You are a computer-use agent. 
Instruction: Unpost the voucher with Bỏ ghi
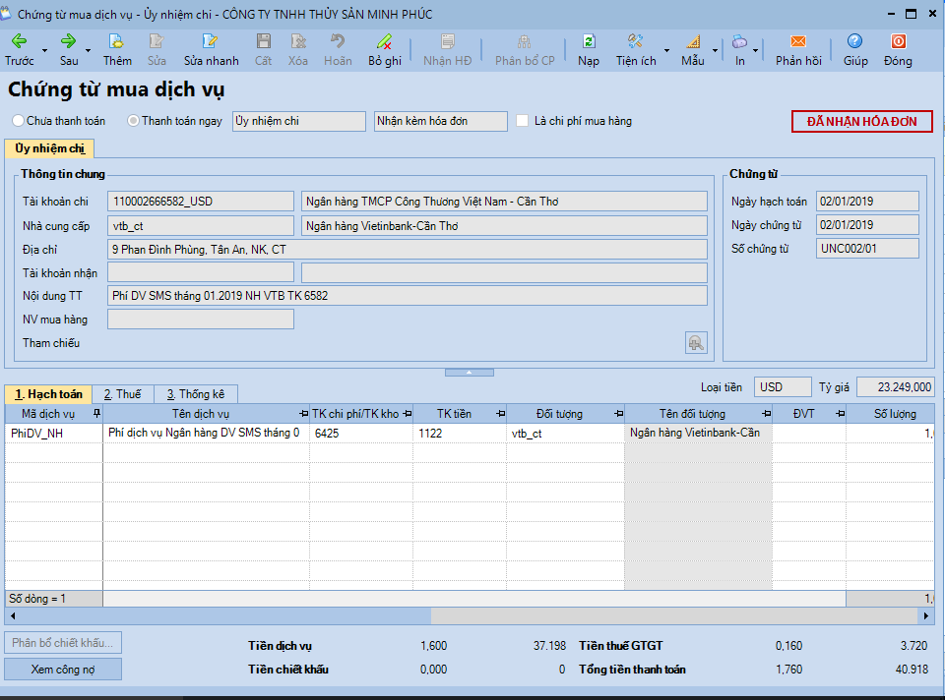[385, 41]
